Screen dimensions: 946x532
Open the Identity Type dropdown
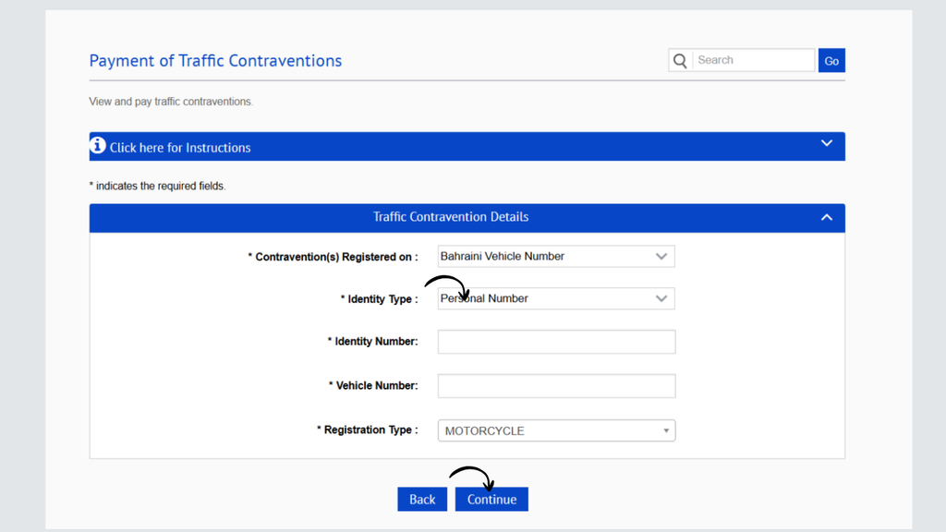point(556,298)
